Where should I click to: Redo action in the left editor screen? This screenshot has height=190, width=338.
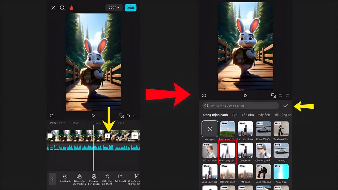(135, 116)
